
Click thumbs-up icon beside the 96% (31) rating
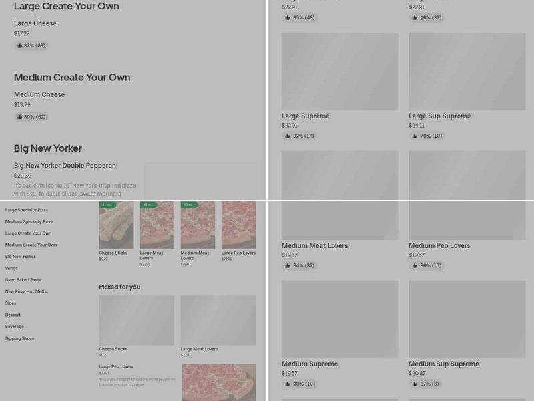point(415,18)
